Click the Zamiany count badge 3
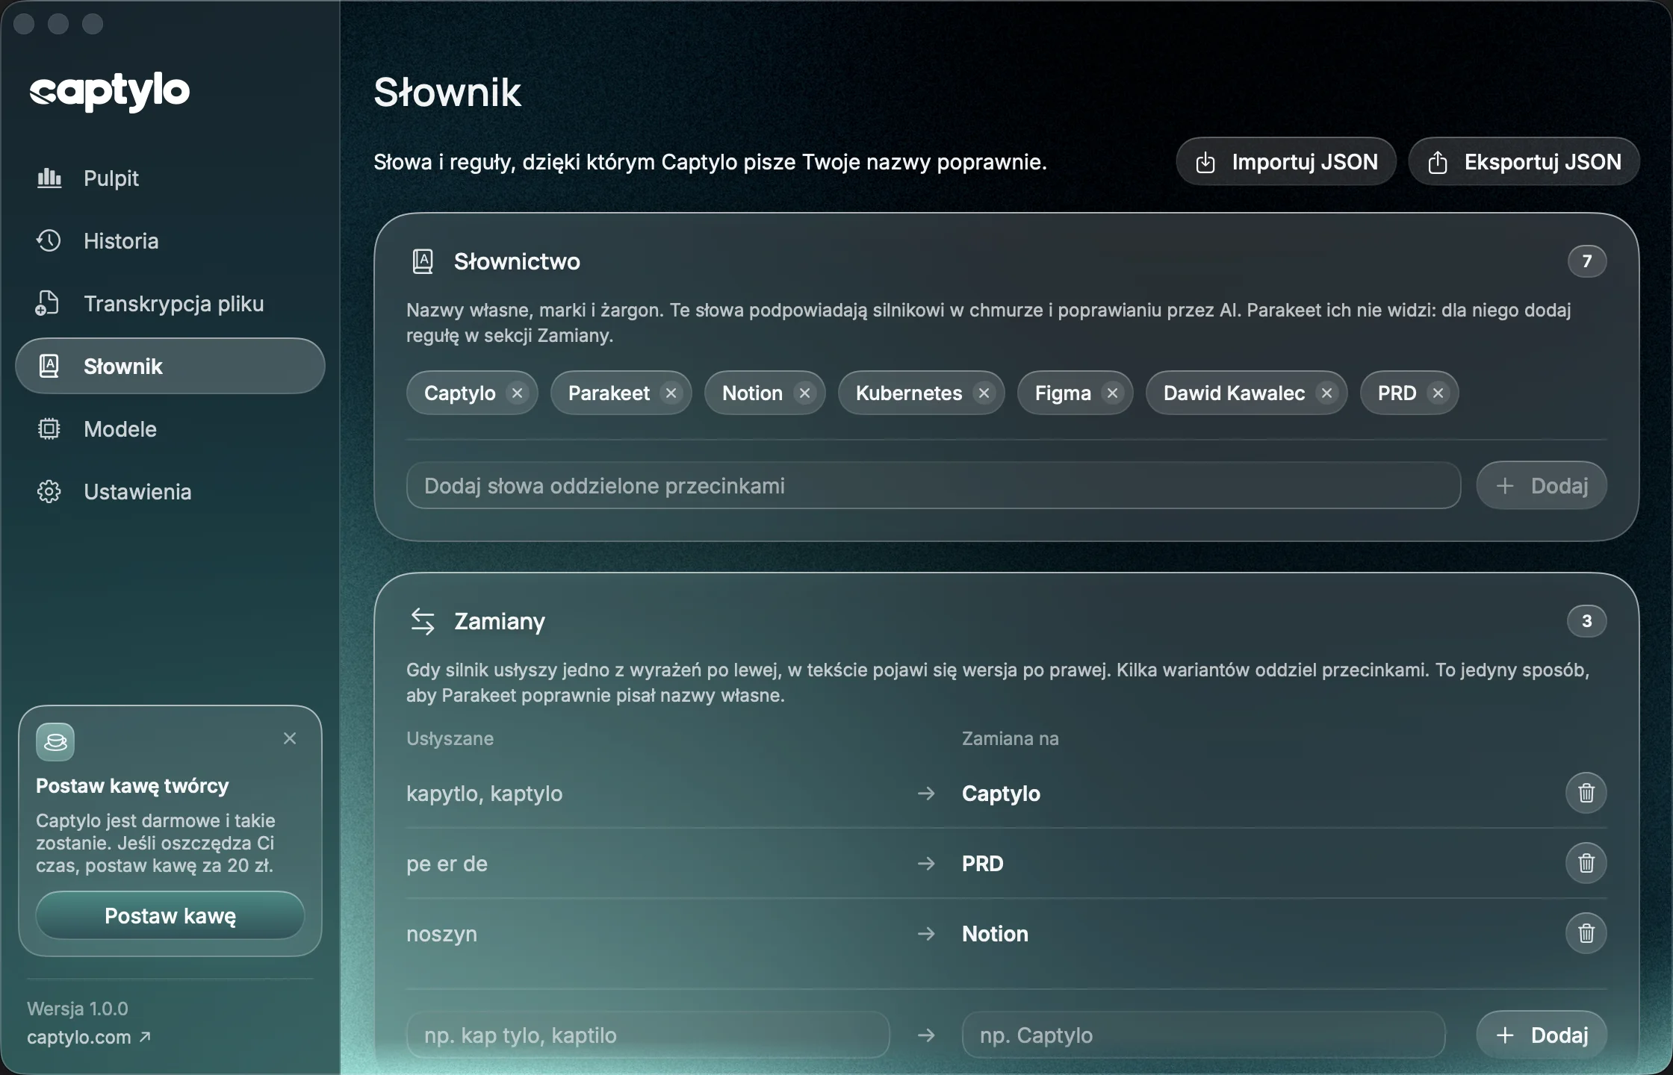Viewport: 1673px width, 1075px height. [1587, 621]
